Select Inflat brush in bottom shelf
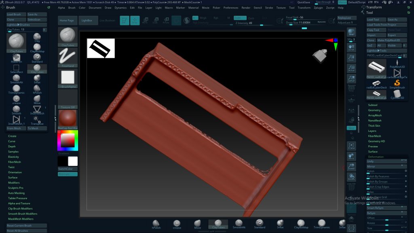This screenshot has height=233, width=414. tap(280, 224)
